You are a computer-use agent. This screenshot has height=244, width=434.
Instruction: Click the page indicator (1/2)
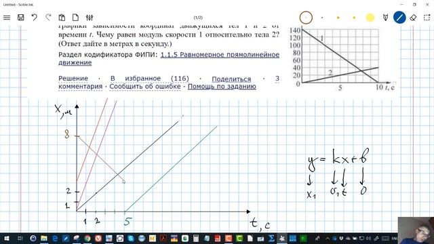tap(198, 18)
